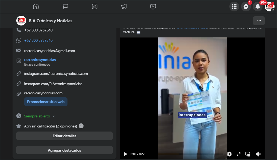Seek on the video progress bar

coord(185,154)
